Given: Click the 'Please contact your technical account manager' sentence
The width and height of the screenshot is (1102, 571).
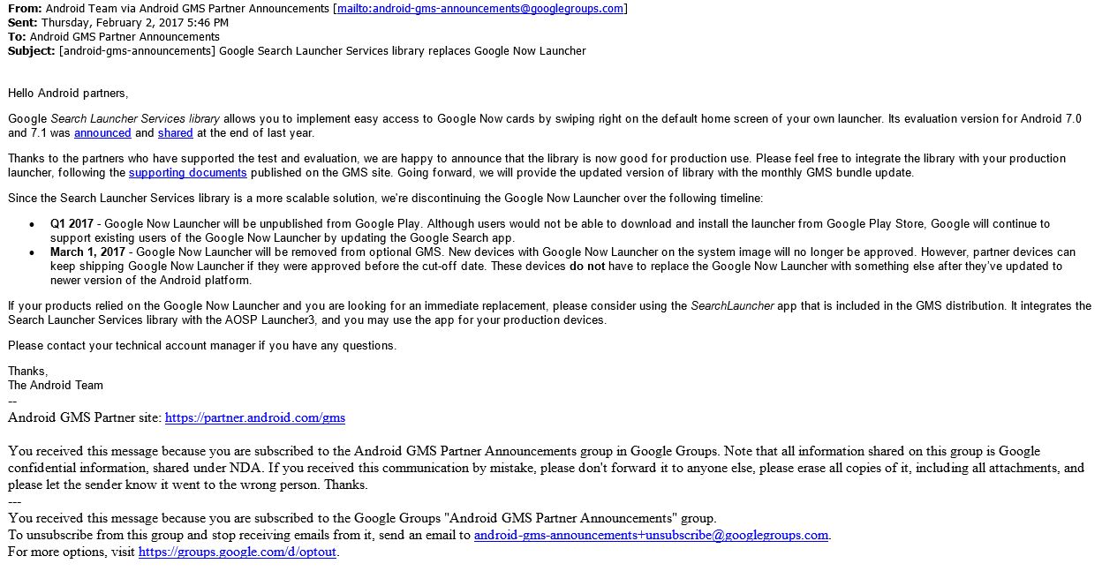Looking at the screenshot, I should (202, 346).
